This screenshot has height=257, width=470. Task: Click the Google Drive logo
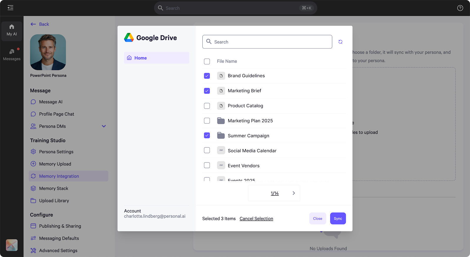pyautogui.click(x=129, y=38)
